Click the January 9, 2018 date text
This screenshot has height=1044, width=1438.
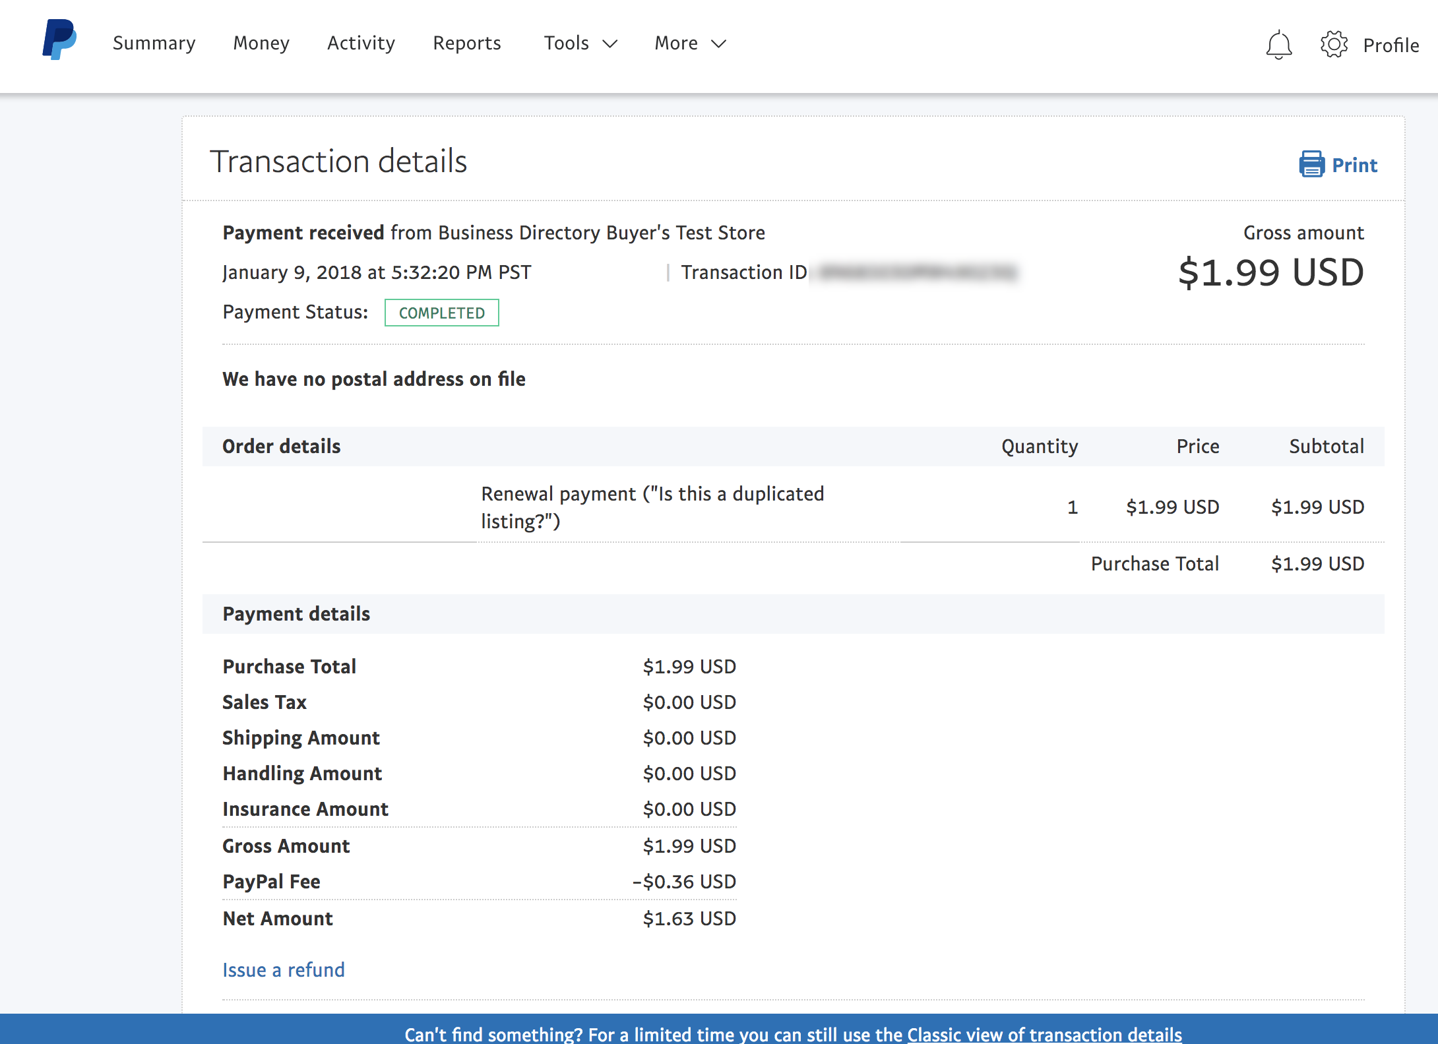click(377, 272)
